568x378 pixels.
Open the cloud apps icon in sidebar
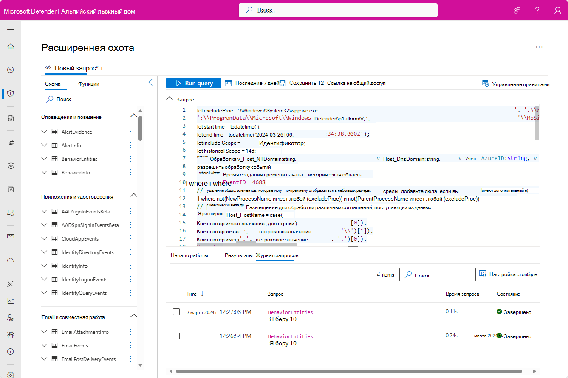coord(11,260)
